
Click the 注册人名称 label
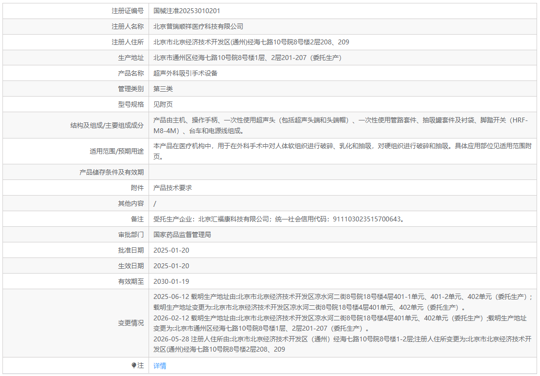(x=128, y=26)
